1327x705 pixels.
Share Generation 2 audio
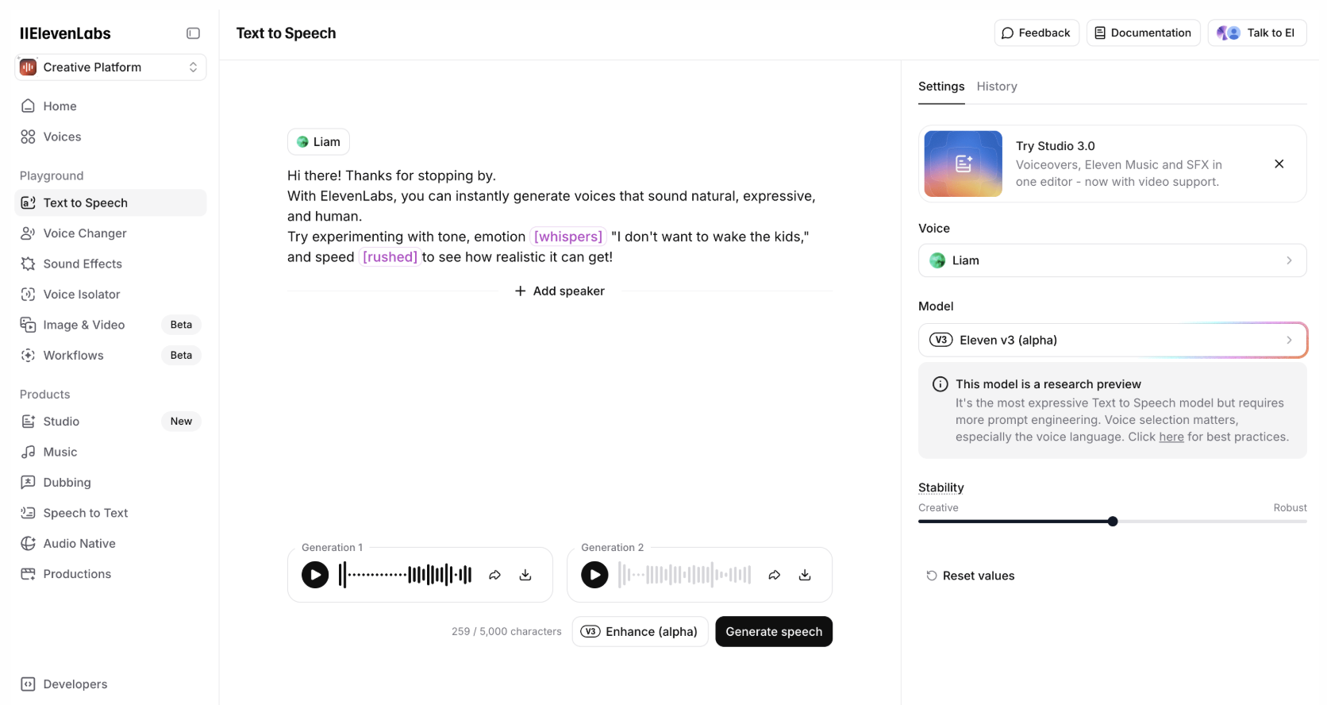774,575
